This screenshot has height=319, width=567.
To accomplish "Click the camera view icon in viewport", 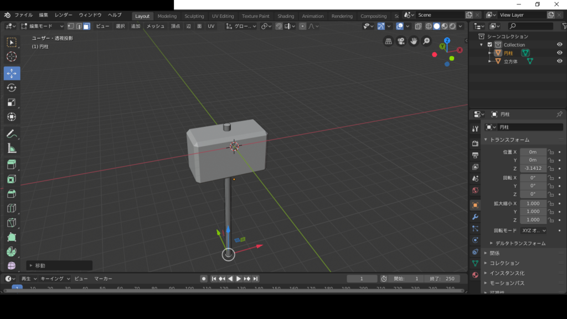I will [x=401, y=41].
